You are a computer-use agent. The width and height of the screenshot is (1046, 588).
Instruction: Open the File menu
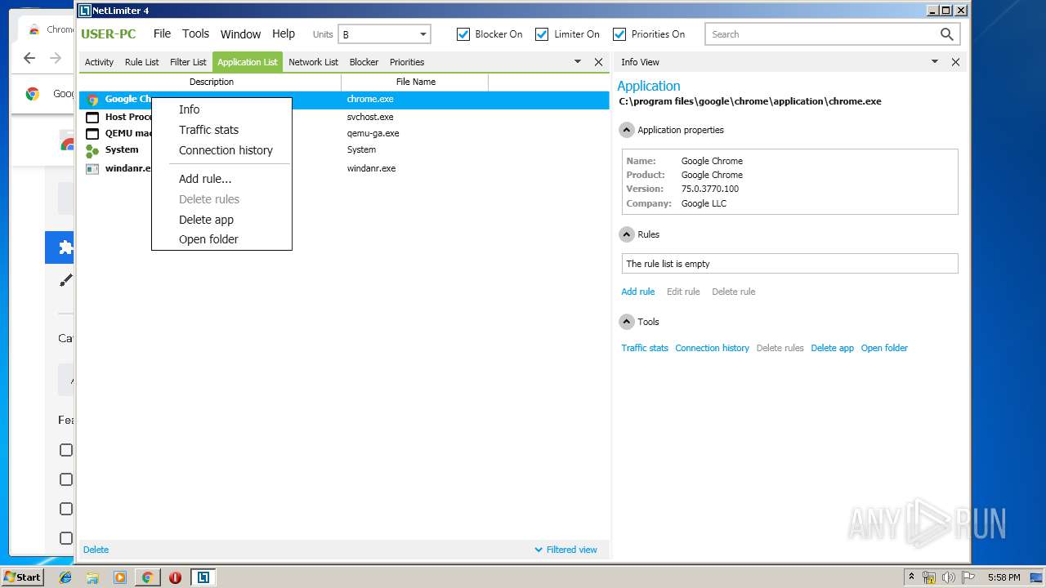click(162, 33)
